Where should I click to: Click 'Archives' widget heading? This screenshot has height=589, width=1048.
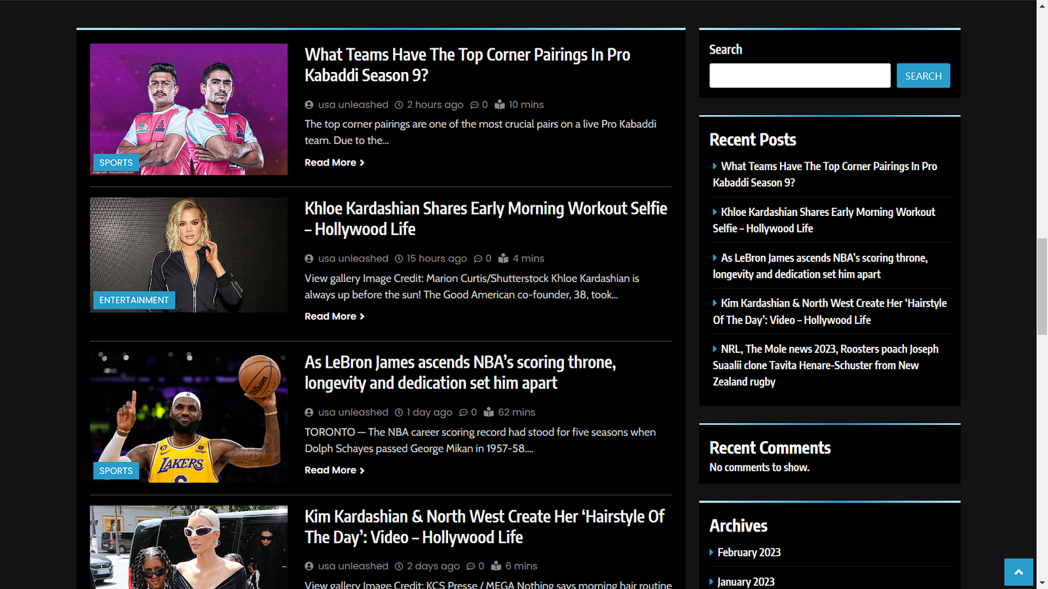click(738, 526)
